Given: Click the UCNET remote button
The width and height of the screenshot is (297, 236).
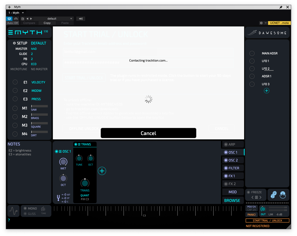Looking at the screenshot, I should tap(279, 23).
